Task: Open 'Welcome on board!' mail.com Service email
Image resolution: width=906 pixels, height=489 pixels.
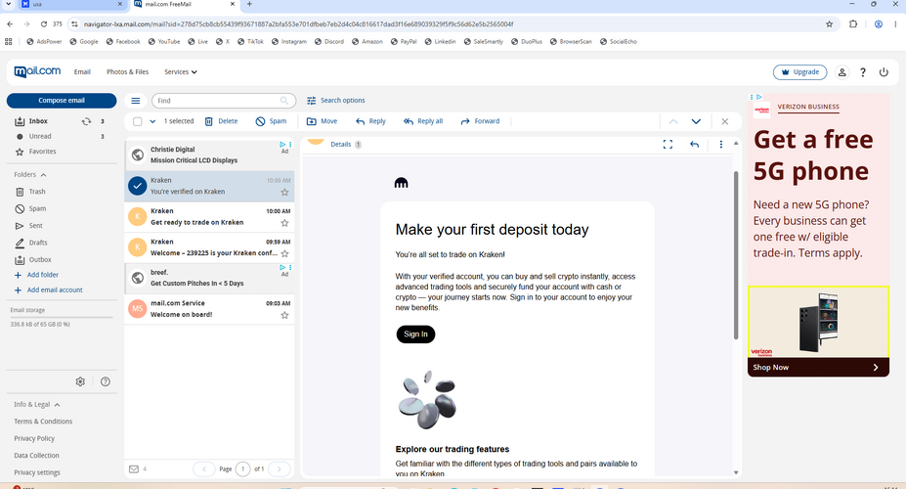Action: (x=209, y=309)
